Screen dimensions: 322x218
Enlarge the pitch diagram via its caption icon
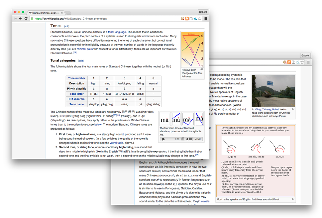coord(202,69)
